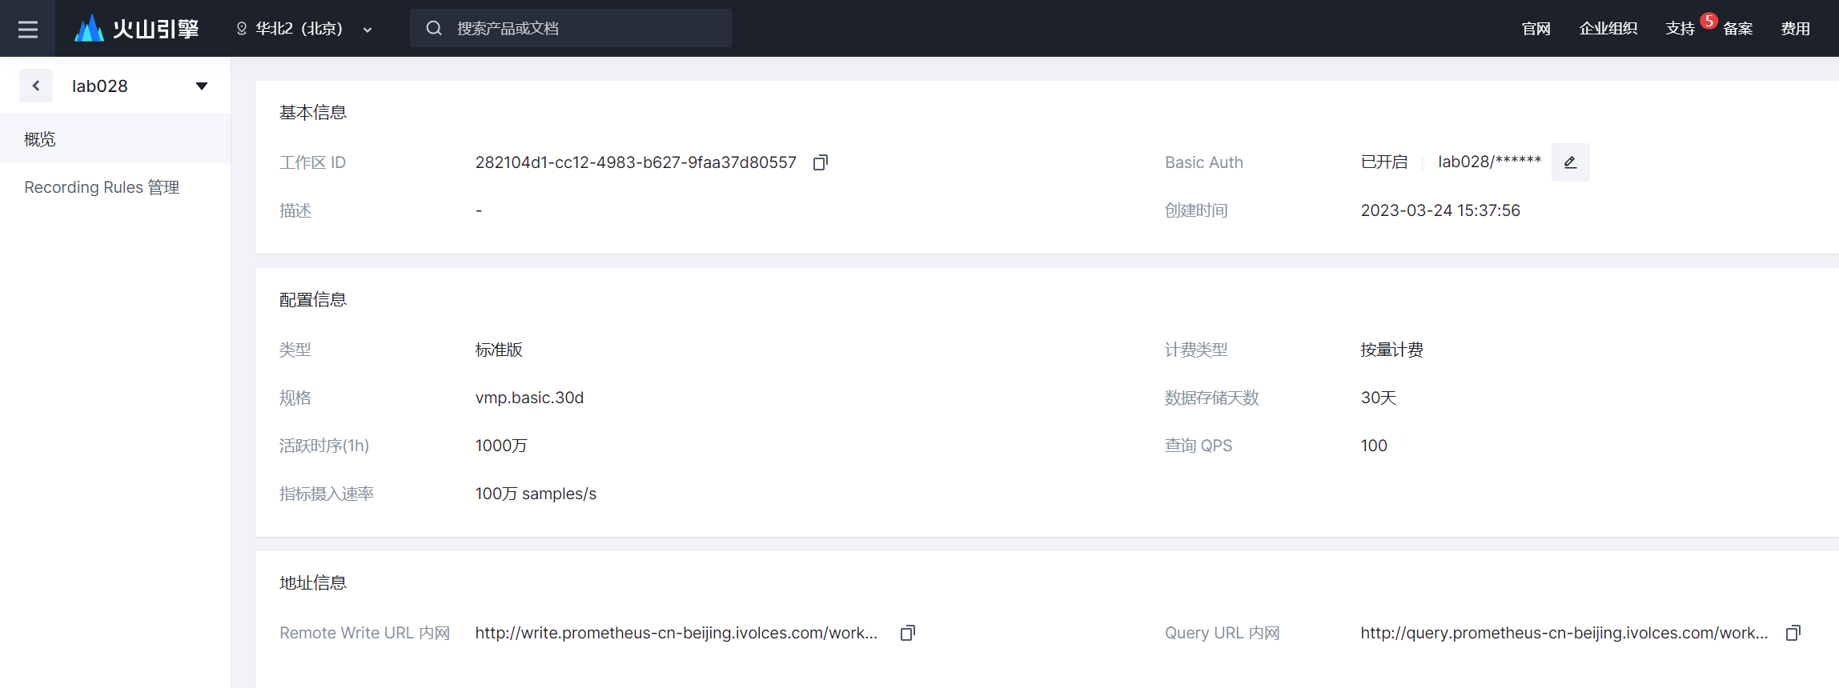Copy the Query URL
The height and width of the screenshot is (688, 1839).
[x=1793, y=633]
